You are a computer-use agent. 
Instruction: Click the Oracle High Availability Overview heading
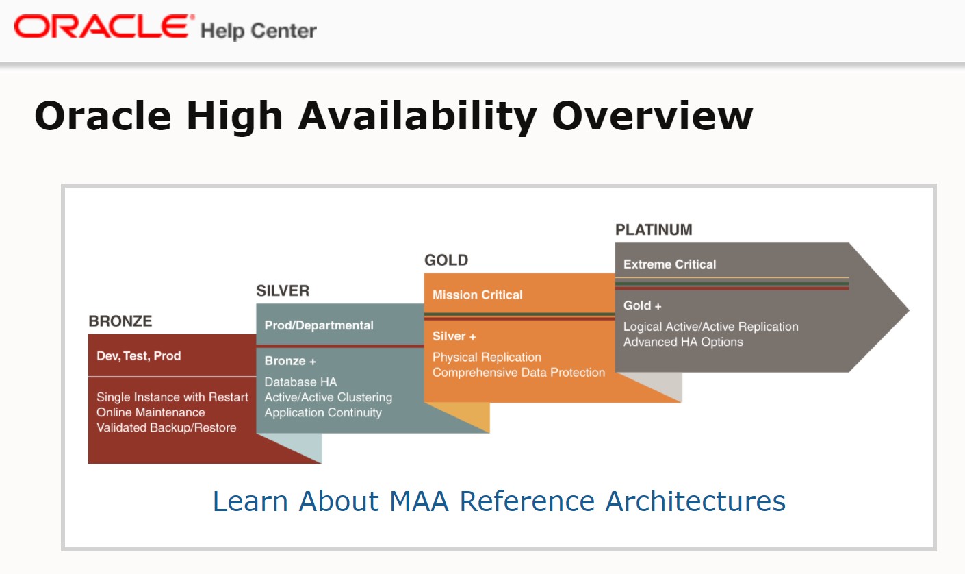(x=394, y=115)
